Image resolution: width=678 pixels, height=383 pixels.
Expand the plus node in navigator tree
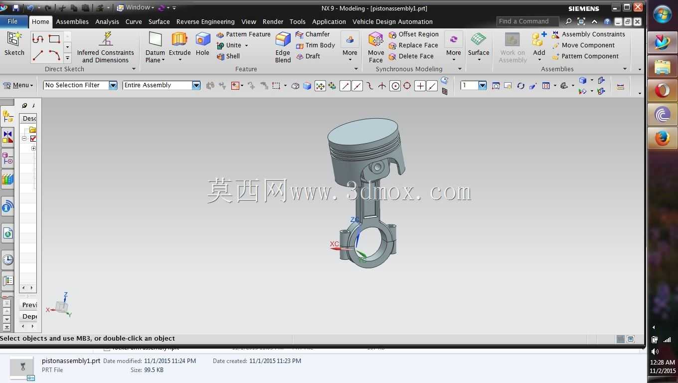33,148
